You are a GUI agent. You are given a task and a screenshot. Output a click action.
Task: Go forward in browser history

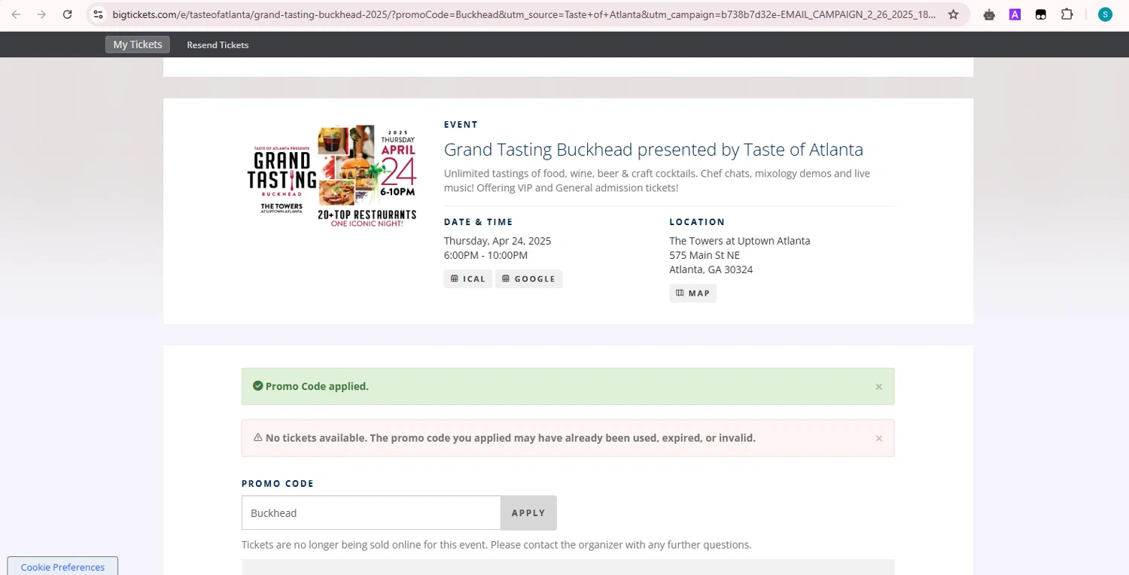tap(41, 14)
